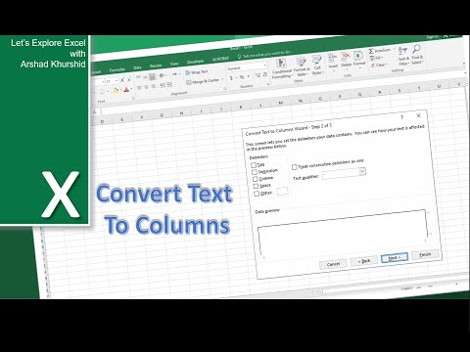
Task: Check the Comma delimiter box
Action: (x=255, y=179)
